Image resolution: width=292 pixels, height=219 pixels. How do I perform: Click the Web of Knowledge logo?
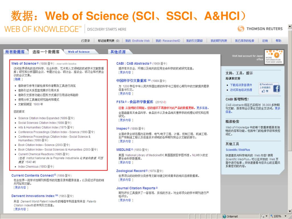point(43,29)
